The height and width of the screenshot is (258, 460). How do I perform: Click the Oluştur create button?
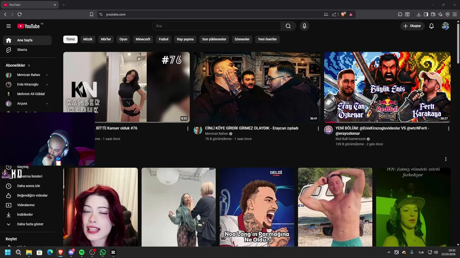(413, 26)
